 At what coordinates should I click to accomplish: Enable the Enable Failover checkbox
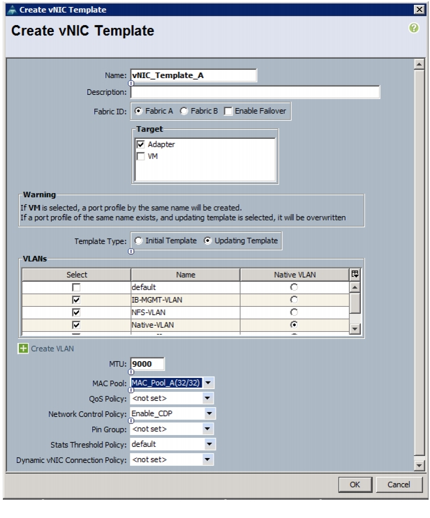(228, 112)
